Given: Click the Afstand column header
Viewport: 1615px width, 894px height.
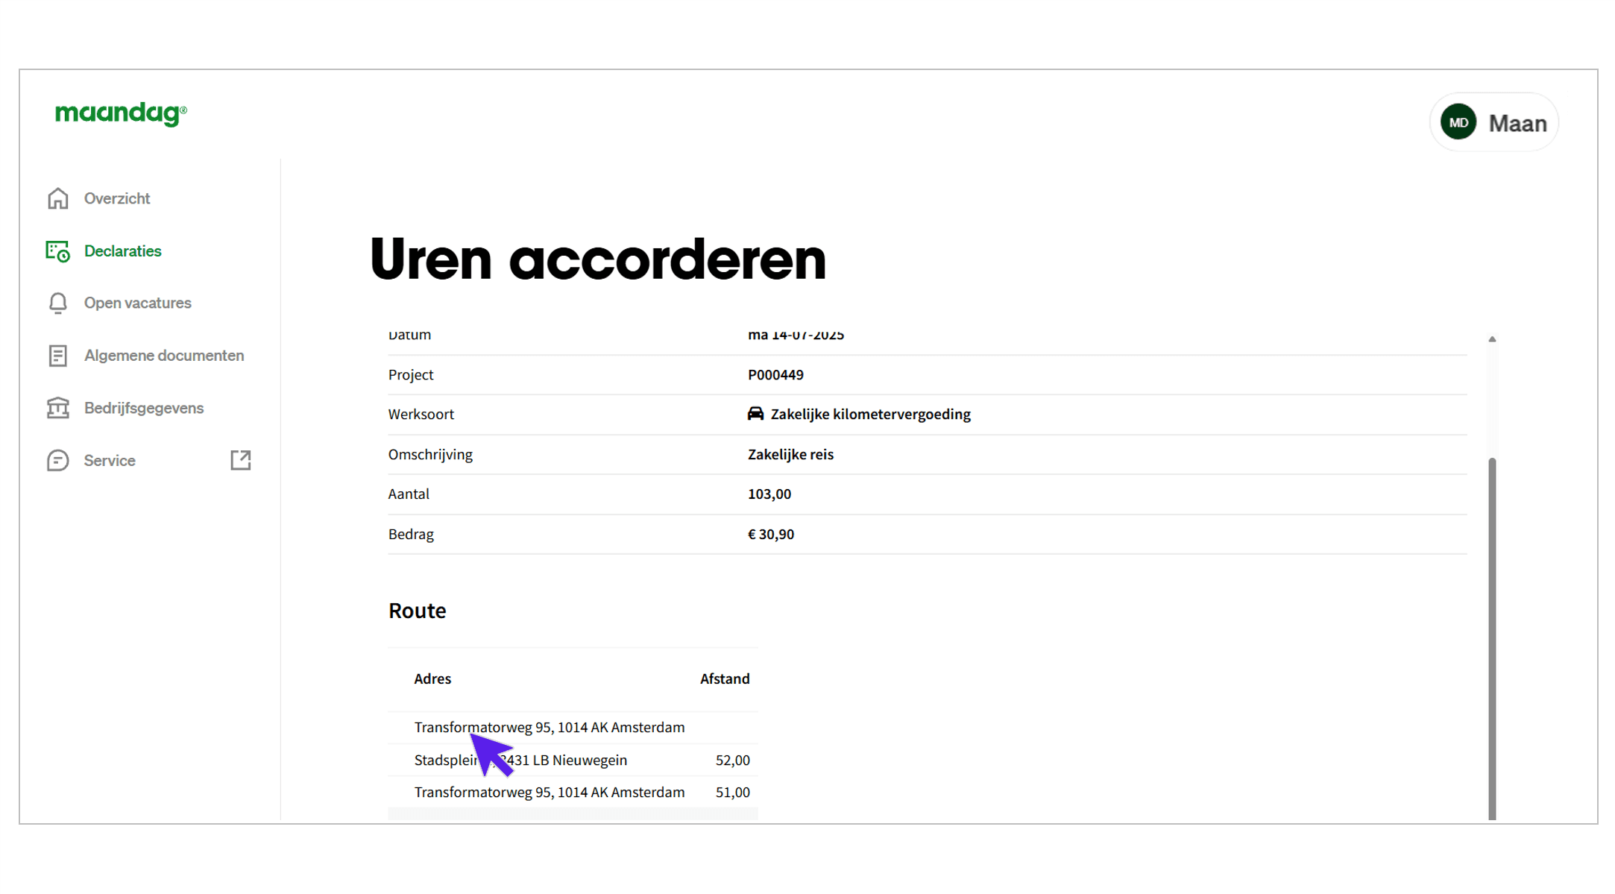Looking at the screenshot, I should coord(724,679).
